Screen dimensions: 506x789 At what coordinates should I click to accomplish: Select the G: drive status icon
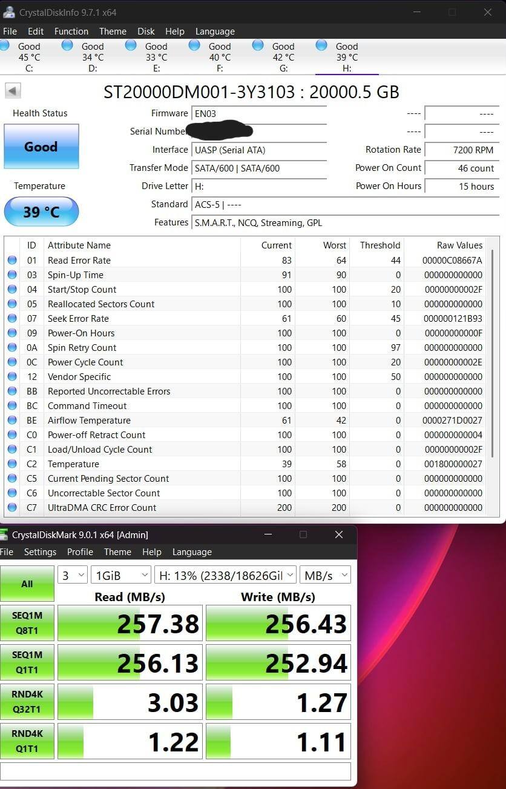(x=258, y=45)
